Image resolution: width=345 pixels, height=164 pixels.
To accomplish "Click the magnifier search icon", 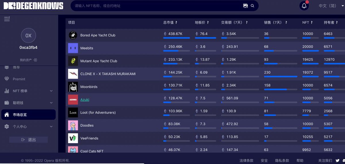I will click(252, 6).
